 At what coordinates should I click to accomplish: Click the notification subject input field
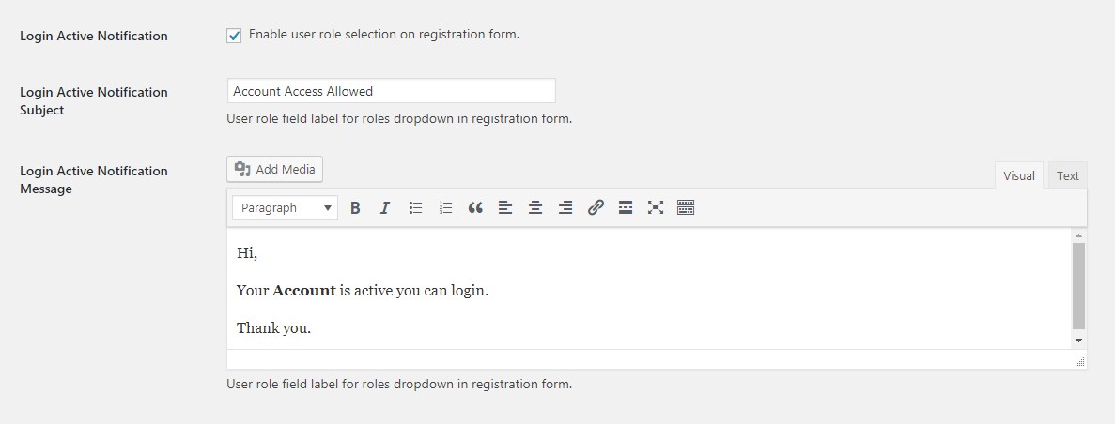(391, 91)
